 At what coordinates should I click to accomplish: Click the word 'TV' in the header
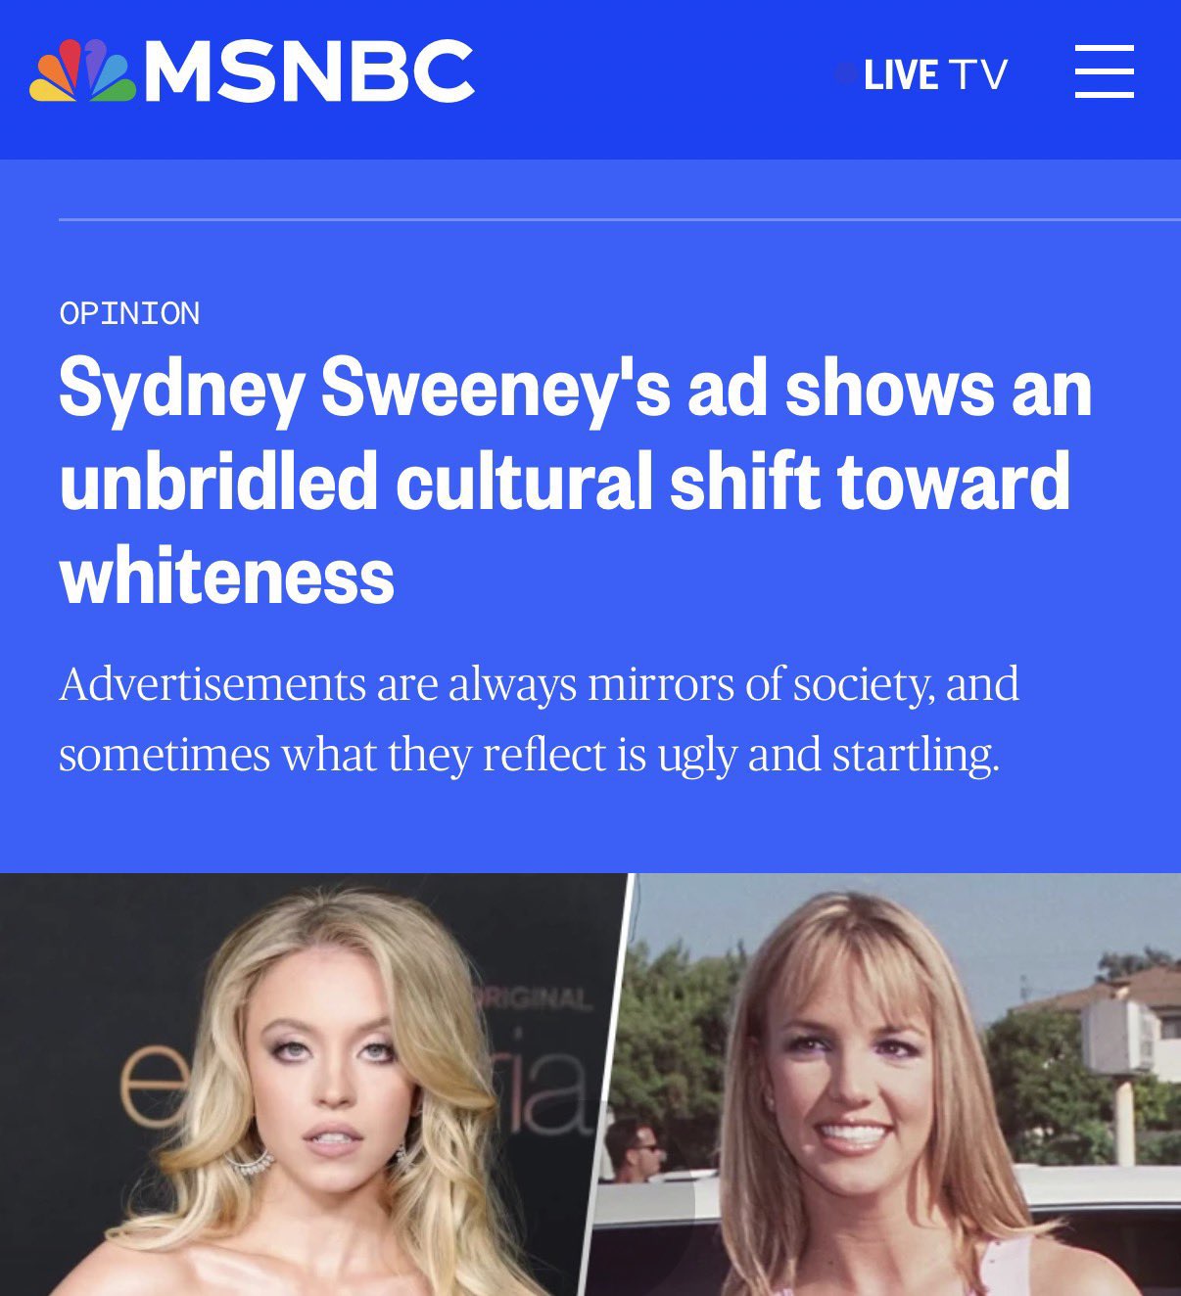[x=977, y=74]
